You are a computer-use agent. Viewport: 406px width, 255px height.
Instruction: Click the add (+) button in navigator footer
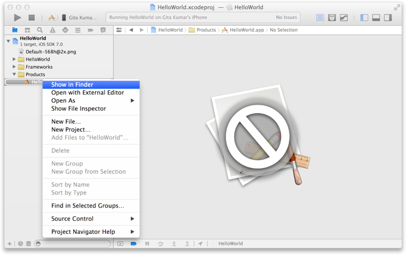(x=10, y=244)
